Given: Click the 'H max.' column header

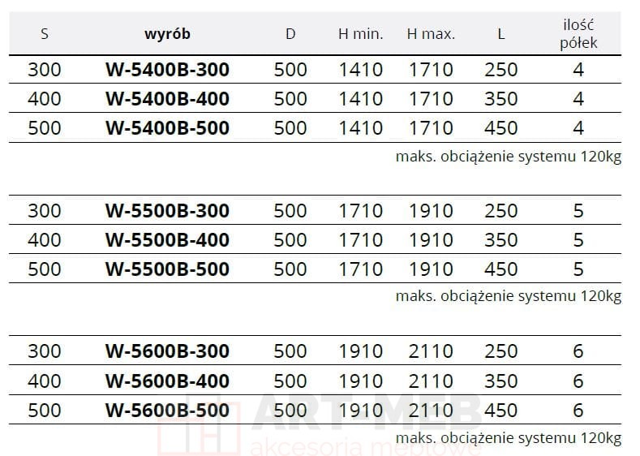Looking at the screenshot, I should (x=431, y=34).
